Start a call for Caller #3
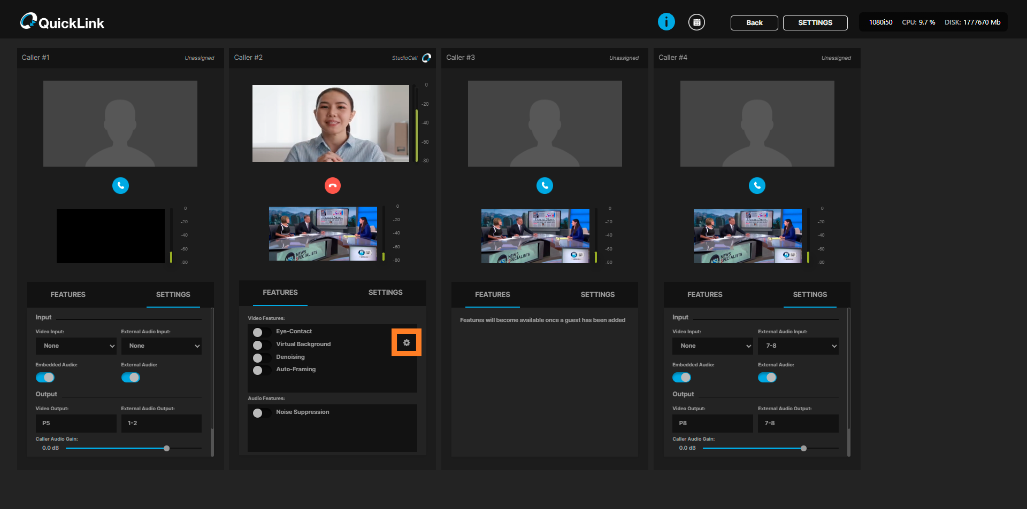 pyautogui.click(x=545, y=185)
